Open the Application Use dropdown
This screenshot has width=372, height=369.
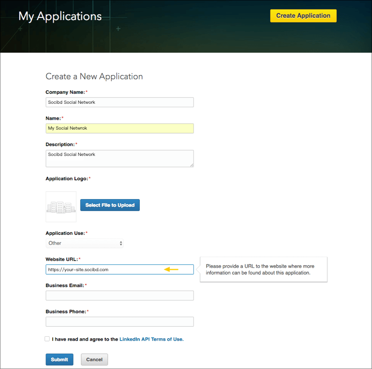pos(85,243)
